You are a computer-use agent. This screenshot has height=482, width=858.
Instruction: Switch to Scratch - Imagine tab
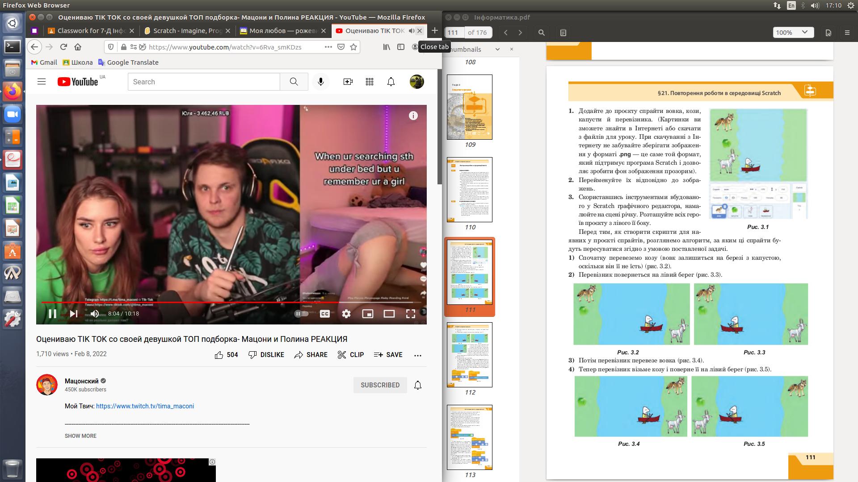[x=187, y=31]
